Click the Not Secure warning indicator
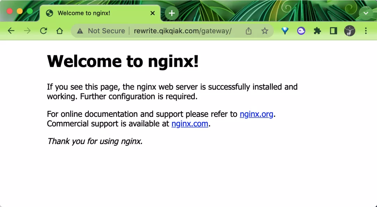 (x=101, y=31)
